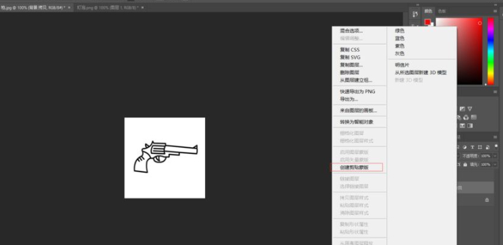The image size is (503, 245).
Task: Select 从所选图层新建 3D 模型 entry
Action: pos(421,73)
